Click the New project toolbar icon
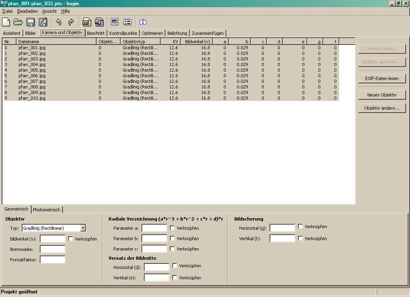 pos(6,22)
